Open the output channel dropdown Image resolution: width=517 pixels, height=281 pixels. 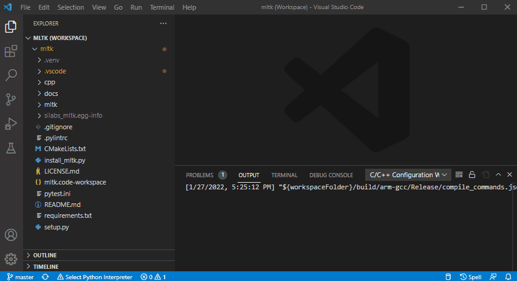pos(408,175)
